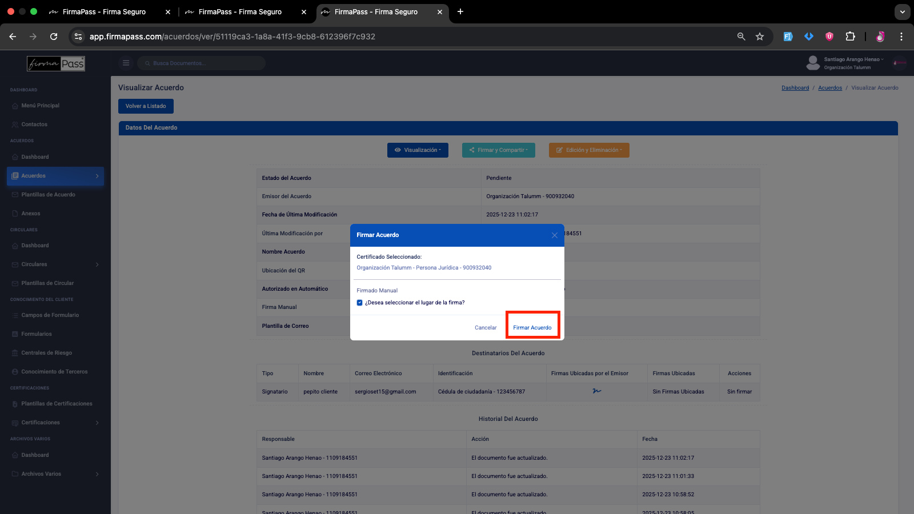Click the Acuerdos breadcrumb link
Image resolution: width=914 pixels, height=514 pixels.
coord(830,88)
